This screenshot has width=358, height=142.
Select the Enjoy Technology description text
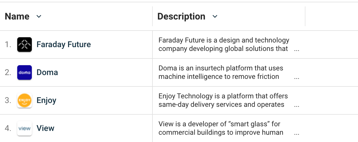coord(223,100)
